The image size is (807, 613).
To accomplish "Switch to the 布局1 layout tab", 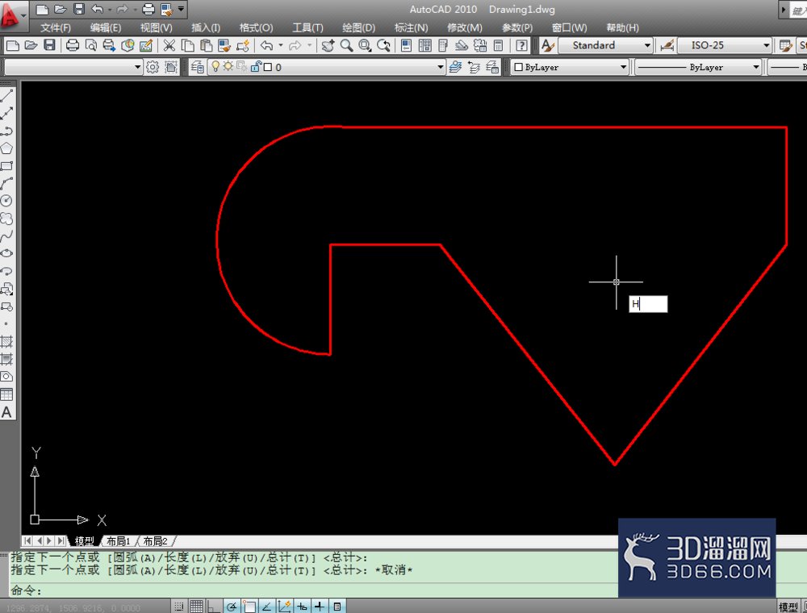I will pos(119,541).
